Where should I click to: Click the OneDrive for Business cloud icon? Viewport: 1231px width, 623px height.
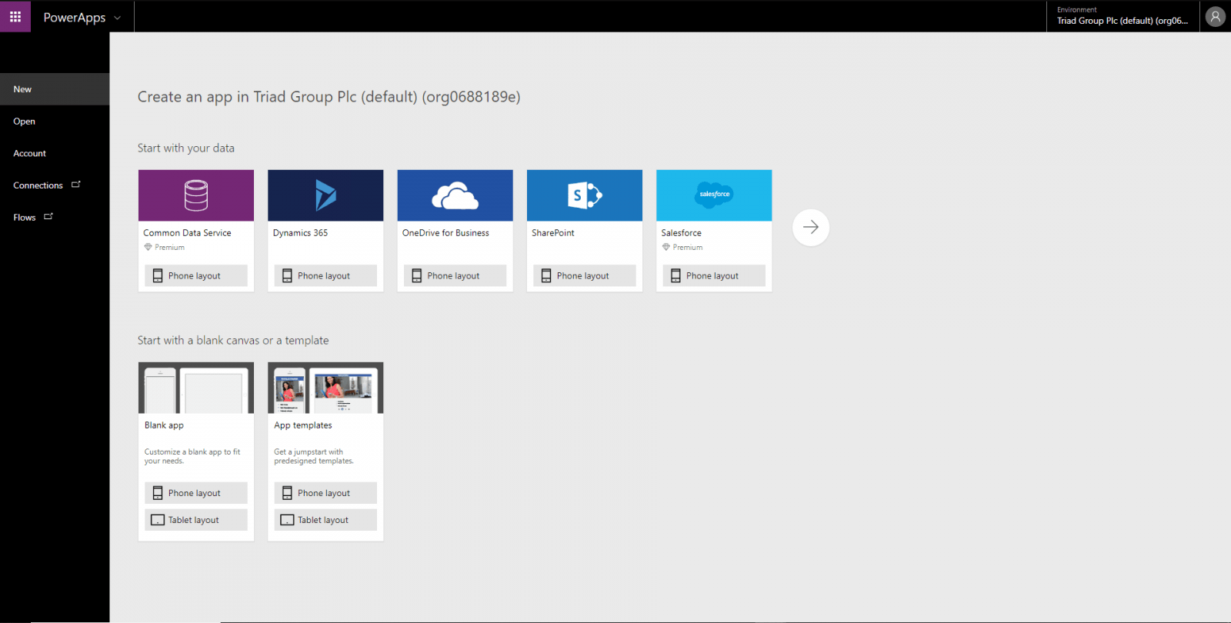tap(455, 196)
